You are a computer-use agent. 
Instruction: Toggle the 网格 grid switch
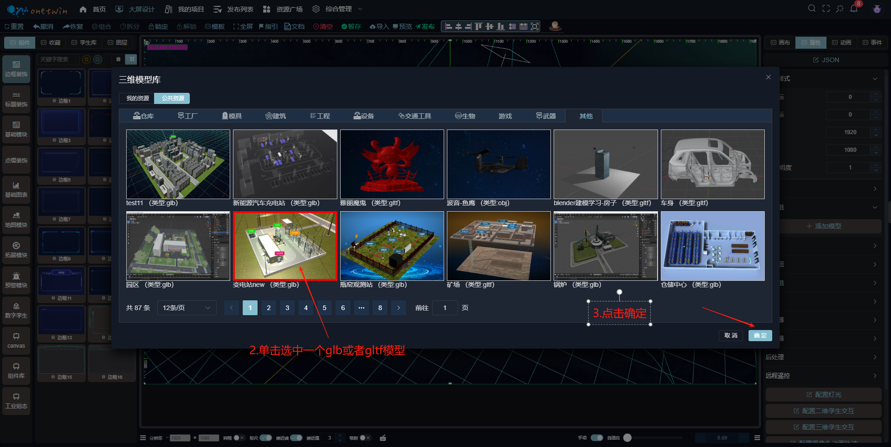point(239,438)
